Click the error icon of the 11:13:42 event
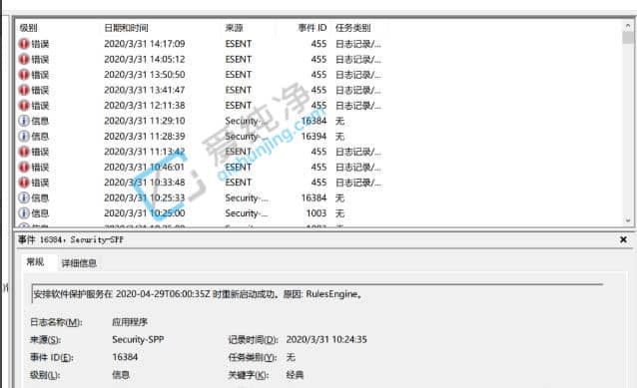The width and height of the screenshot is (637, 388). click(x=24, y=152)
